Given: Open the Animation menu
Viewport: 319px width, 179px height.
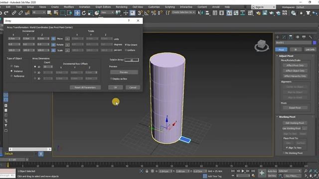Looking at the screenshot, I should point(84,7).
